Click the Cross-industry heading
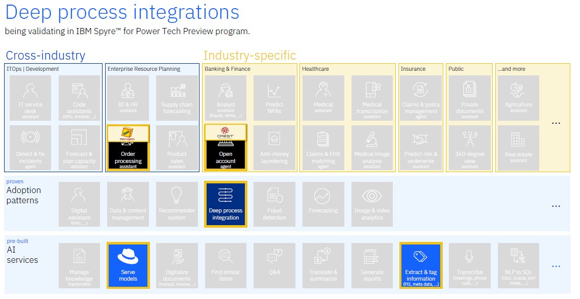 point(45,55)
